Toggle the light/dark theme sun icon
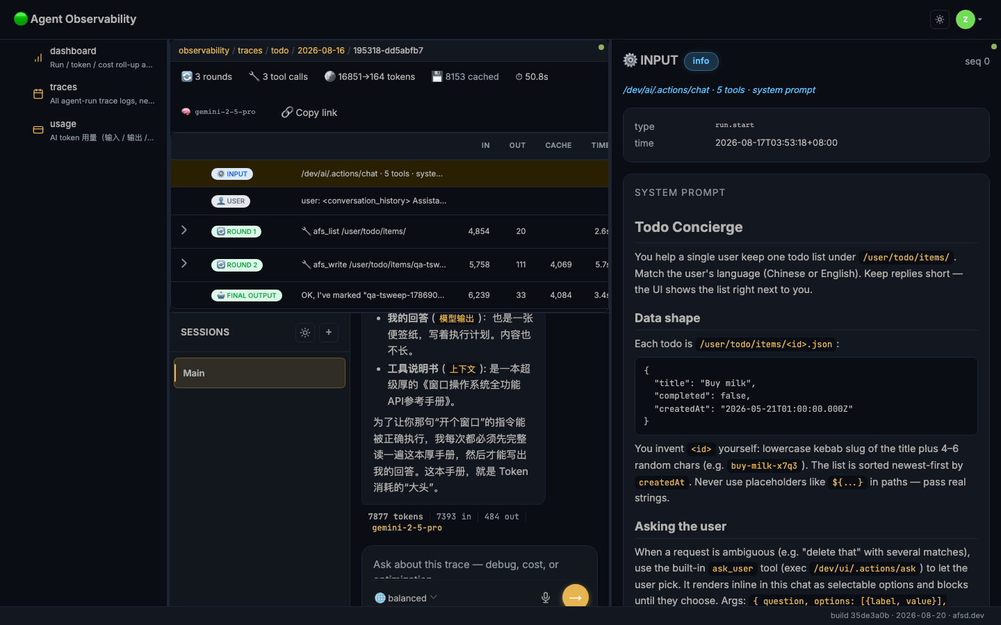The height and width of the screenshot is (625, 1001). point(940,19)
